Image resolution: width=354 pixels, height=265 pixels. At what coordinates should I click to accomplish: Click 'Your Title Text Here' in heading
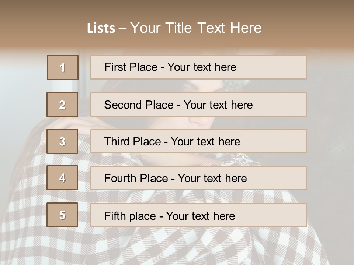196,28
